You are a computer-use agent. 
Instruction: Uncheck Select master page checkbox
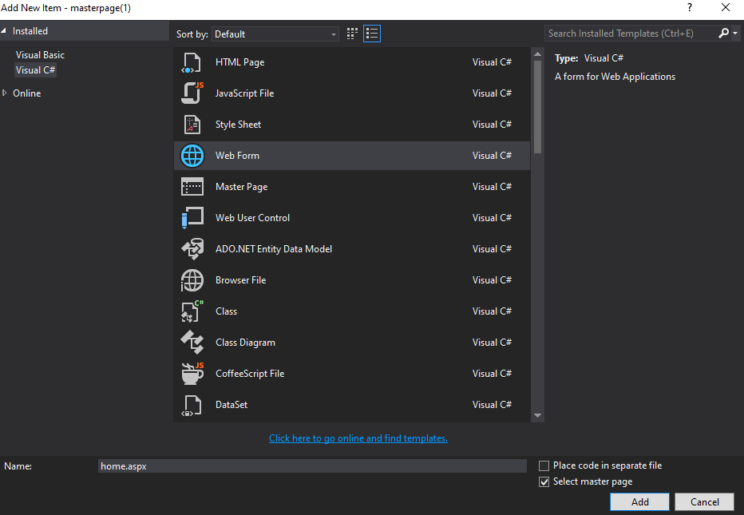[544, 481]
